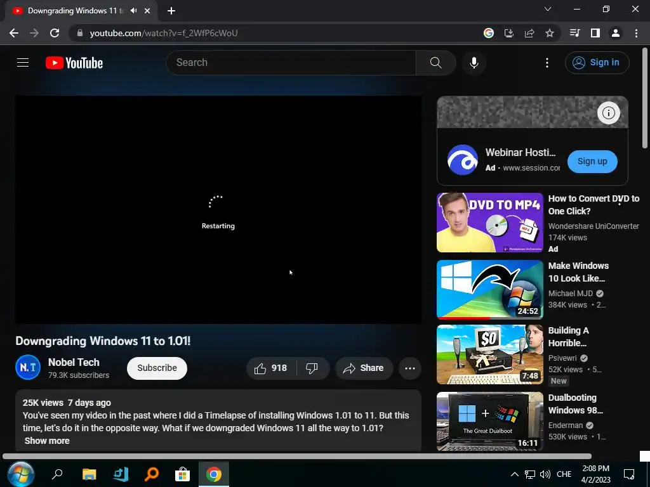Go forward in Chrome
Viewport: 650px width, 487px height.
pos(34,33)
